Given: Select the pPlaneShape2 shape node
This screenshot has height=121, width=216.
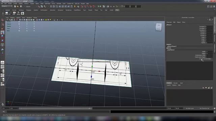Looking at the screenshot, I should coord(172,46).
